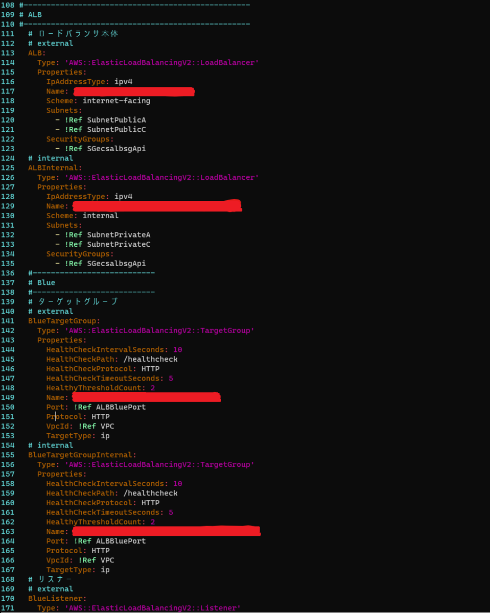490x613 pixels.
Task: Click 'SecurityGroups:' key on line 122
Action: (80, 139)
